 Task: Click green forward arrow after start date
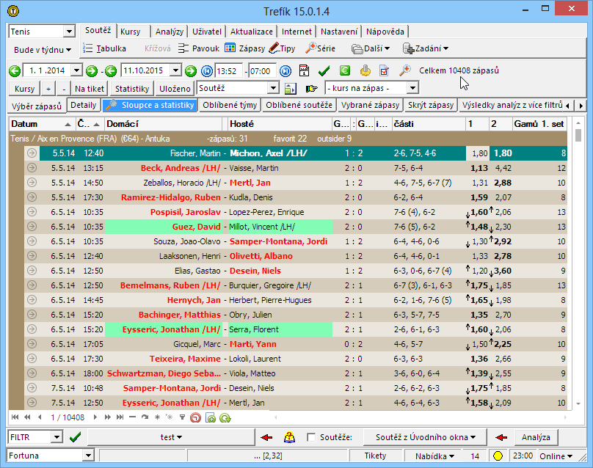(92, 71)
